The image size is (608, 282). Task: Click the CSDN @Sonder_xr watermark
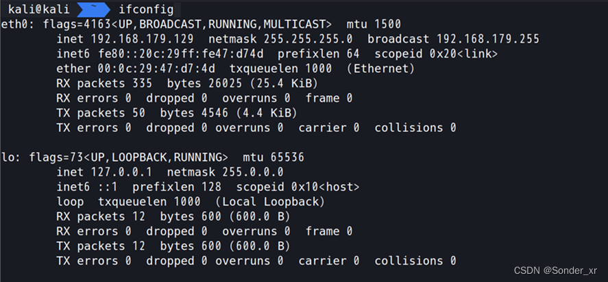coord(555,270)
